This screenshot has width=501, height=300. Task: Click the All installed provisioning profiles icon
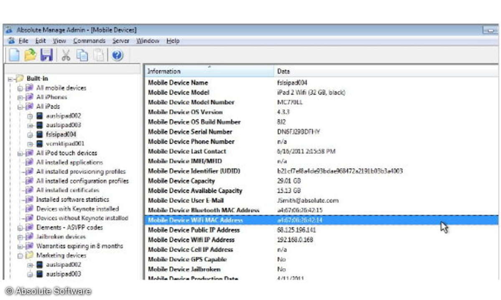[29, 171]
